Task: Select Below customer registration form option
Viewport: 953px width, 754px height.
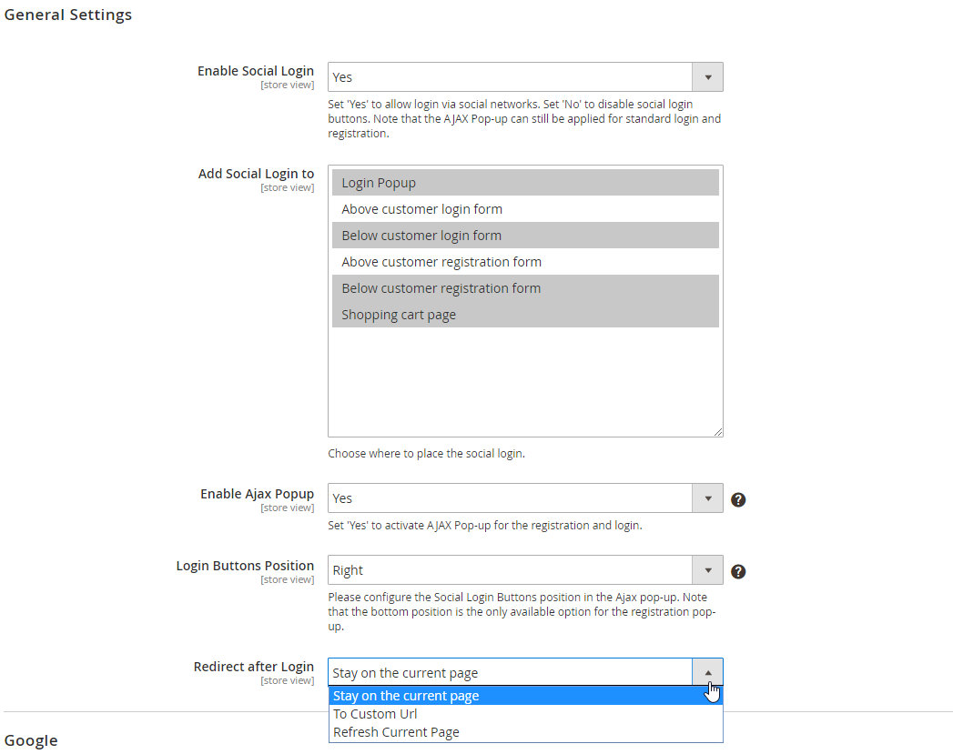Action: point(525,288)
